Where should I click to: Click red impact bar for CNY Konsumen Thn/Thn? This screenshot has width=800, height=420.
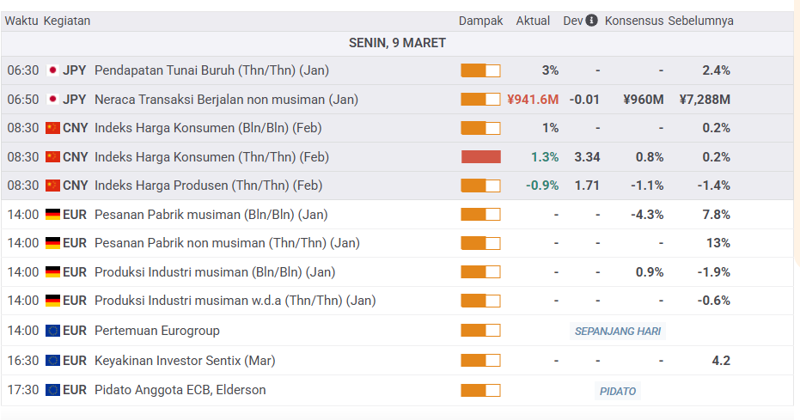pyautogui.click(x=480, y=157)
